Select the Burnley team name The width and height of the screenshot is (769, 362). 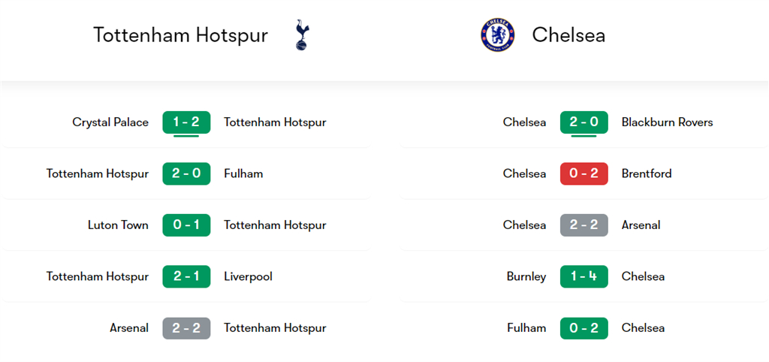click(526, 276)
